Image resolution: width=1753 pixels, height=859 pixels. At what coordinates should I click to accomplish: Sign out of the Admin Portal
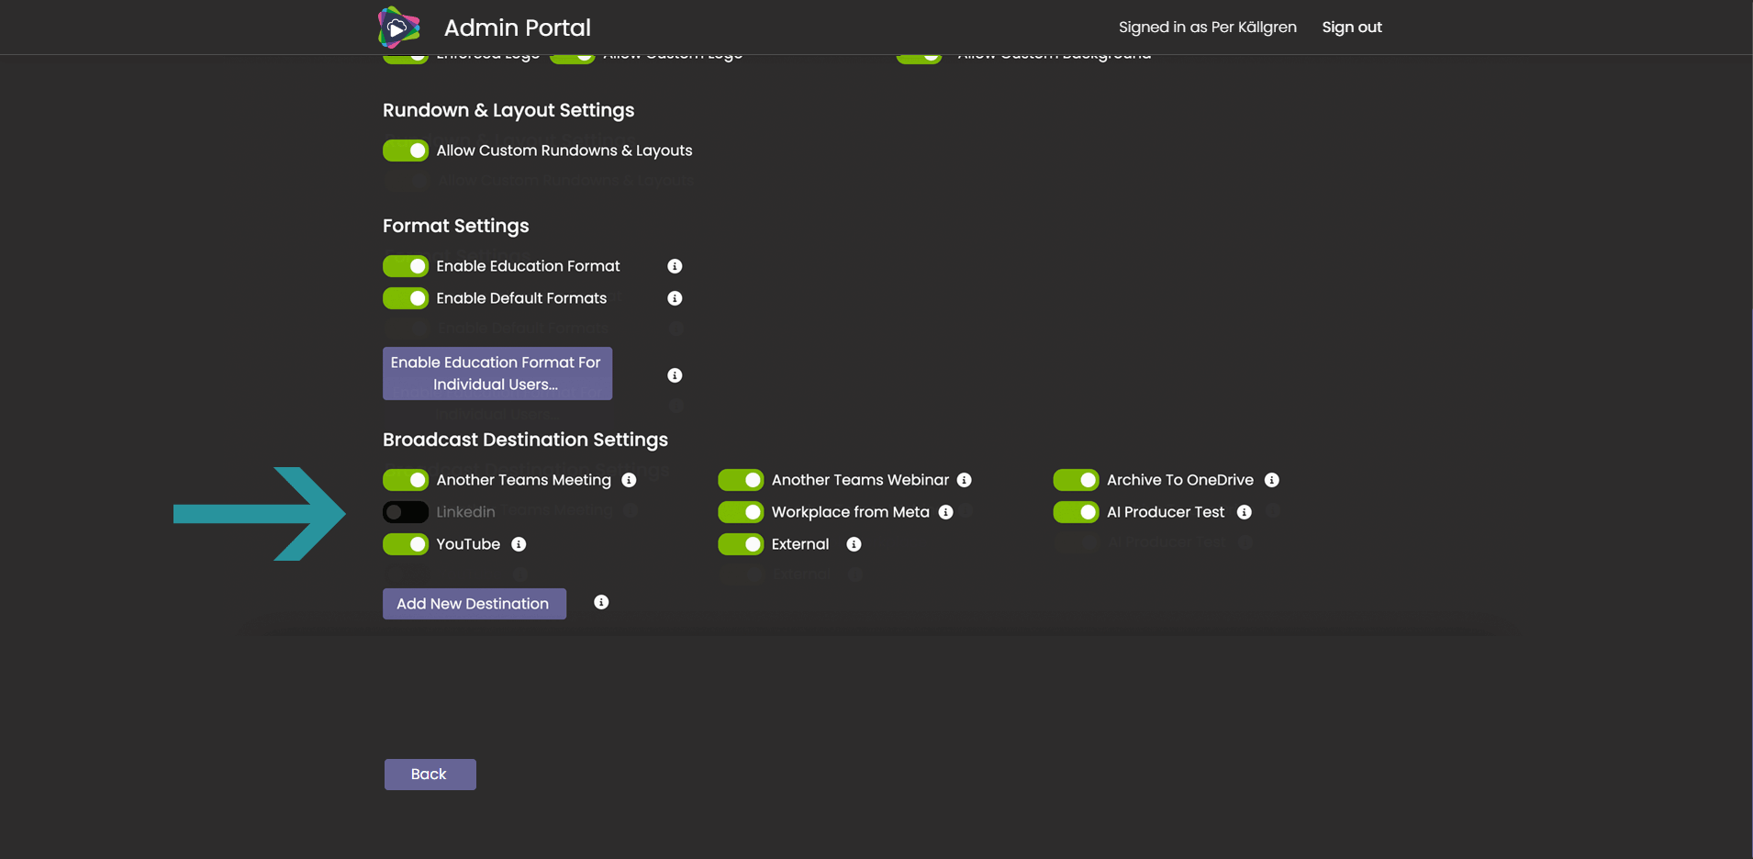[x=1352, y=28]
